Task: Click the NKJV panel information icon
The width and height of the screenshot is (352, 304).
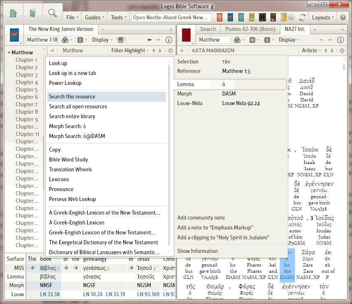Action: [168, 40]
